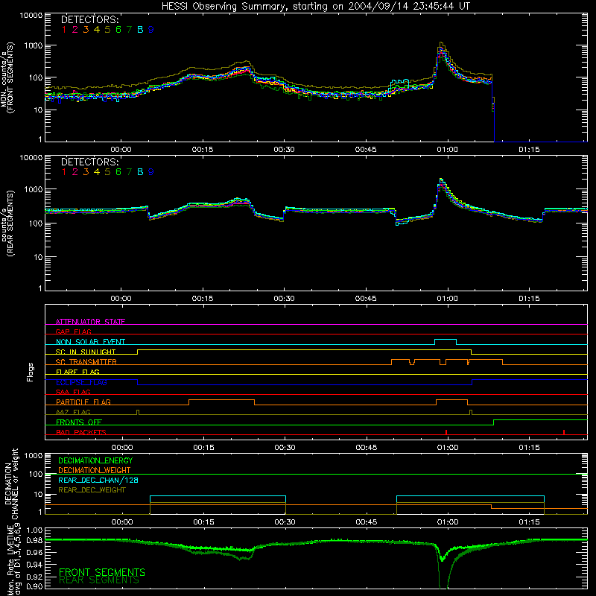Image resolution: width=596 pixels, height=596 pixels.
Task: Click detector 4 in the rear segments legend
Action: click(x=97, y=172)
